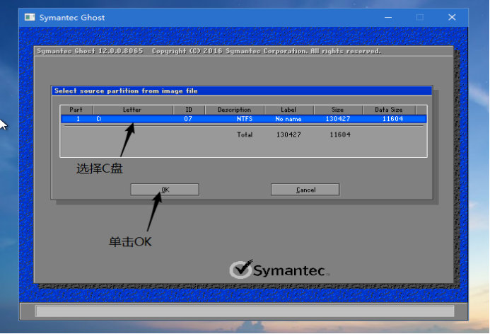Click the OK button

click(165, 190)
